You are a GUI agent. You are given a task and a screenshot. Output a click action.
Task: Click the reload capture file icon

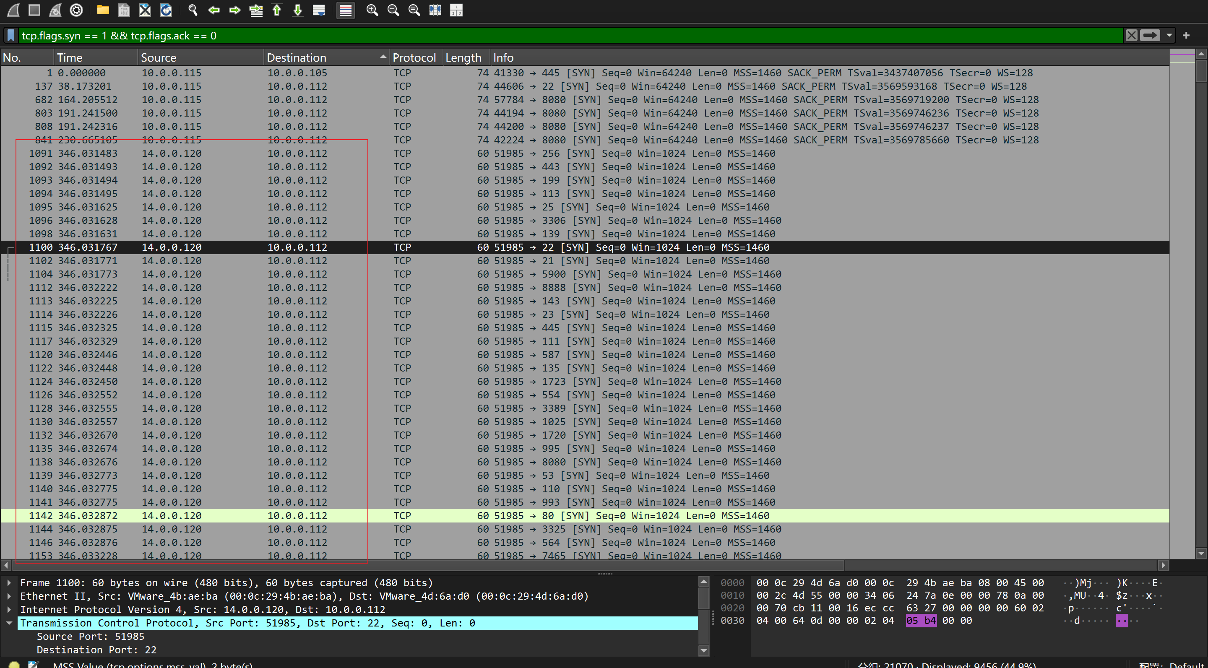pyautogui.click(x=166, y=10)
